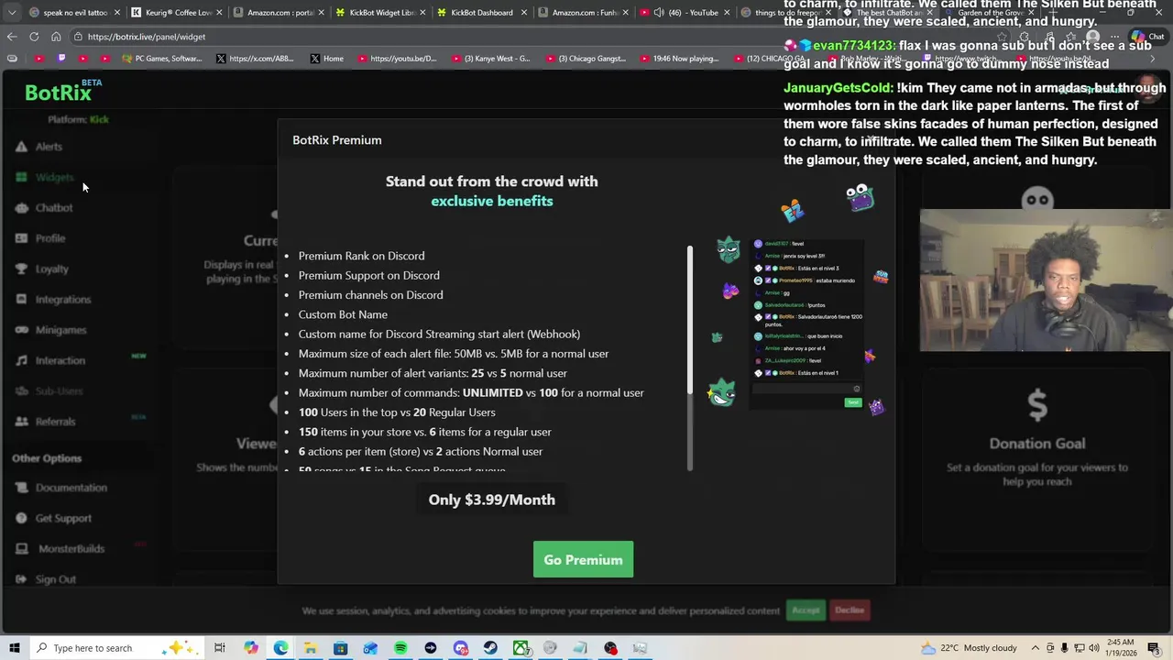This screenshot has height=660, width=1173.
Task: Open the weather widget showing 22°C
Action: point(970,648)
